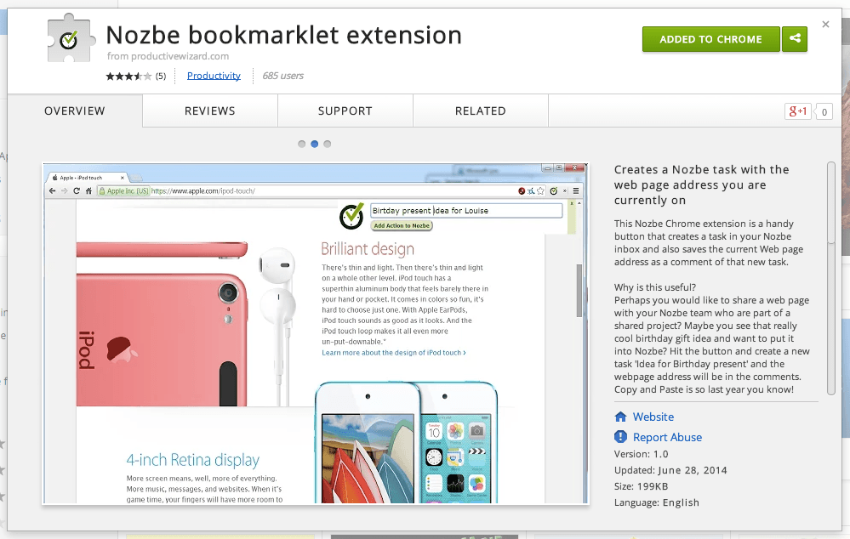Click the star rating icons
Screen dimensions: 850x539
128,77
